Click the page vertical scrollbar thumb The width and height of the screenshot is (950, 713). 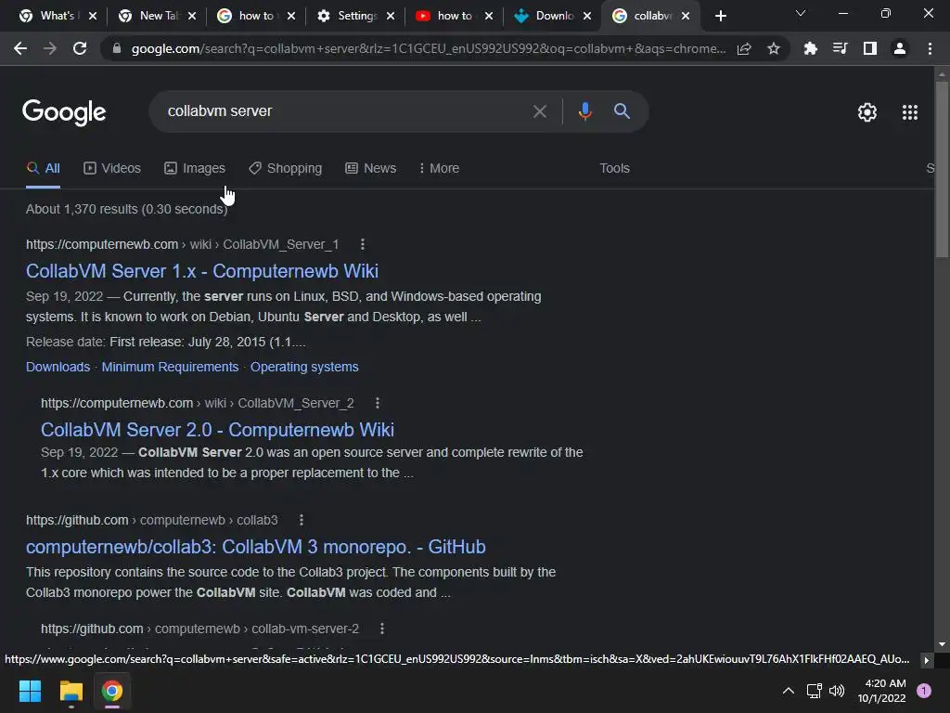pos(942,170)
